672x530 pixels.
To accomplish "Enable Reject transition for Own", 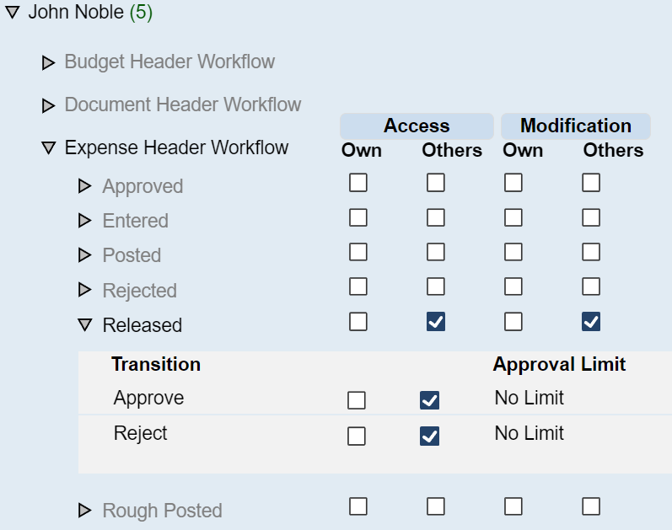I will point(357,436).
